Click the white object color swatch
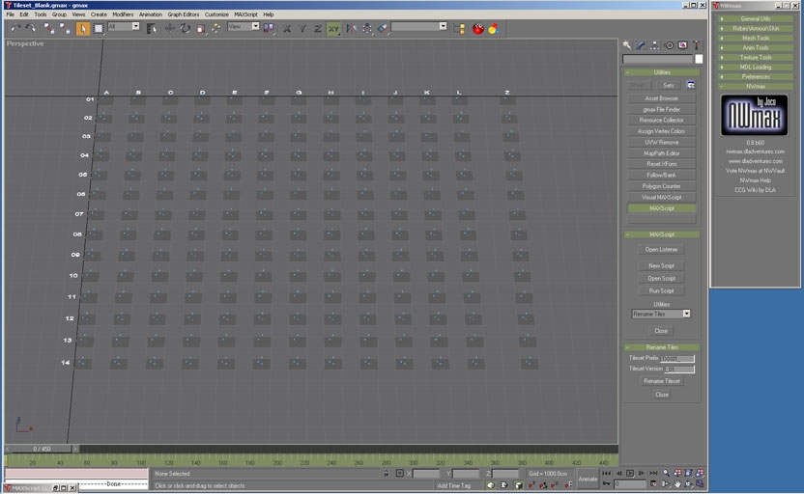 699,60
